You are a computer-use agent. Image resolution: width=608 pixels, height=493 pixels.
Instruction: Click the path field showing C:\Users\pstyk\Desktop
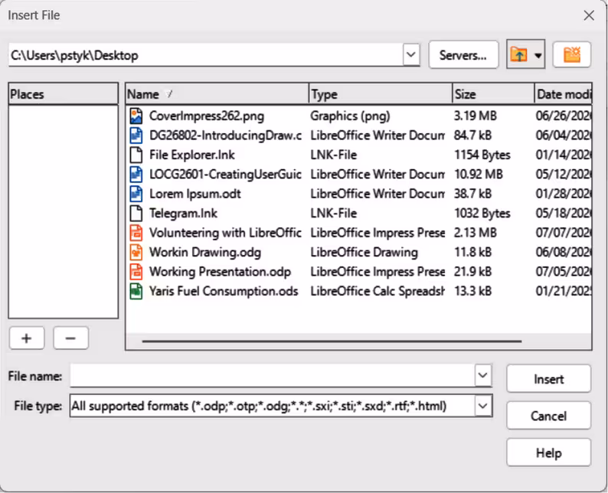point(205,55)
